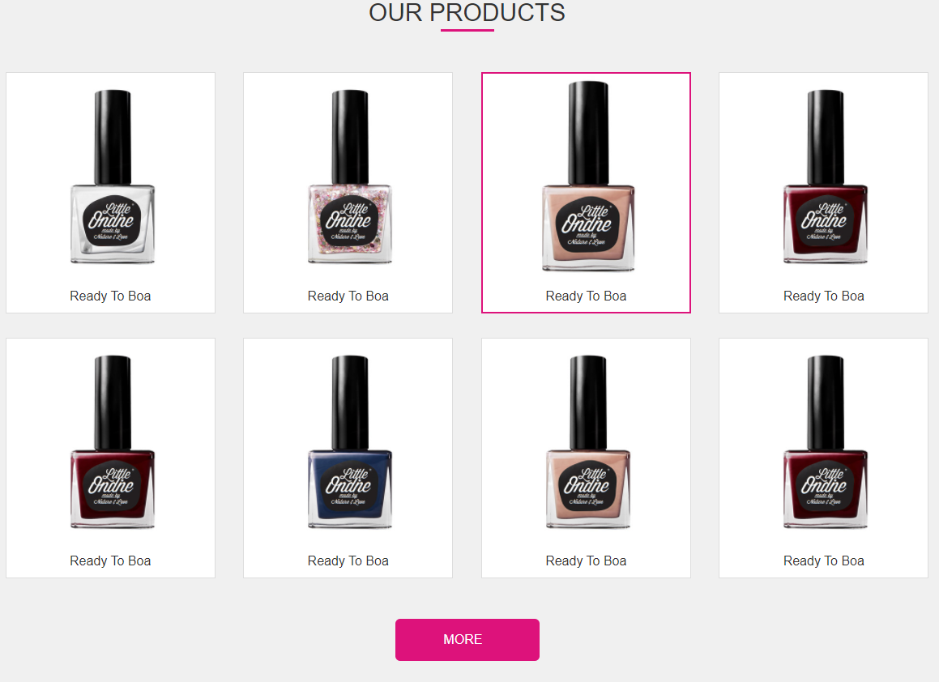This screenshot has height=682, width=939.
Task: Open the white nail polish product image
Action: tap(112, 177)
